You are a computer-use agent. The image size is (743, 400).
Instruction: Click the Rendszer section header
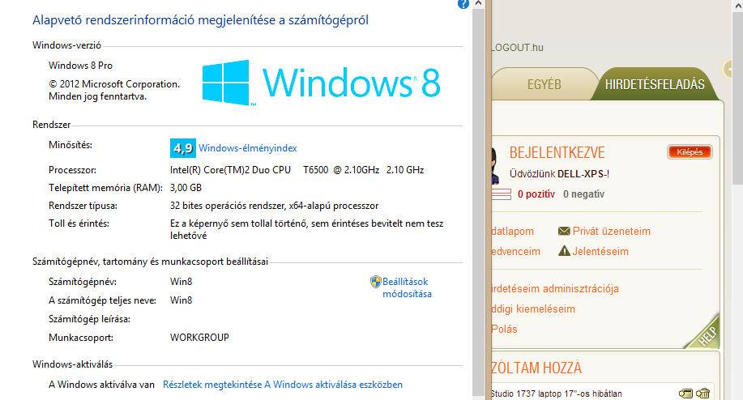[x=52, y=125]
